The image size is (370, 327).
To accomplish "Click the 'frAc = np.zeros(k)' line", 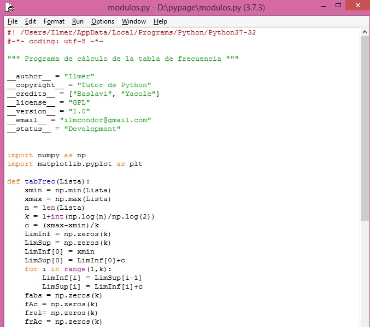I will 63,322.
